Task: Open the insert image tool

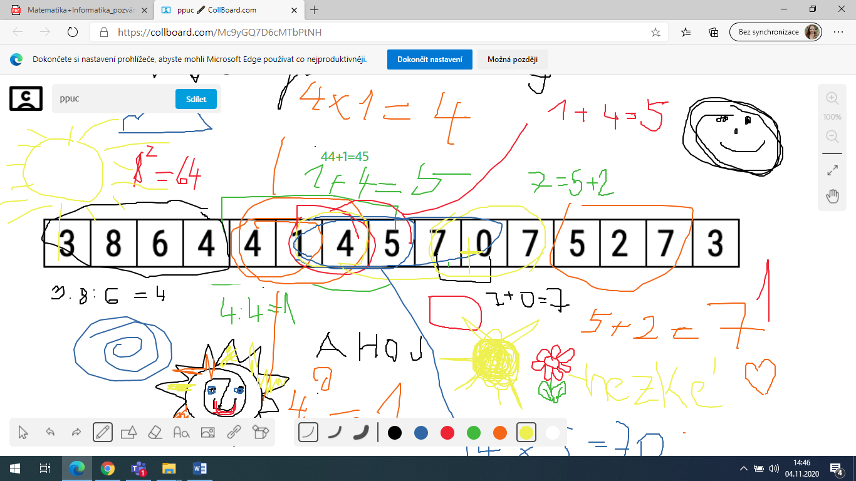Action: tap(207, 432)
